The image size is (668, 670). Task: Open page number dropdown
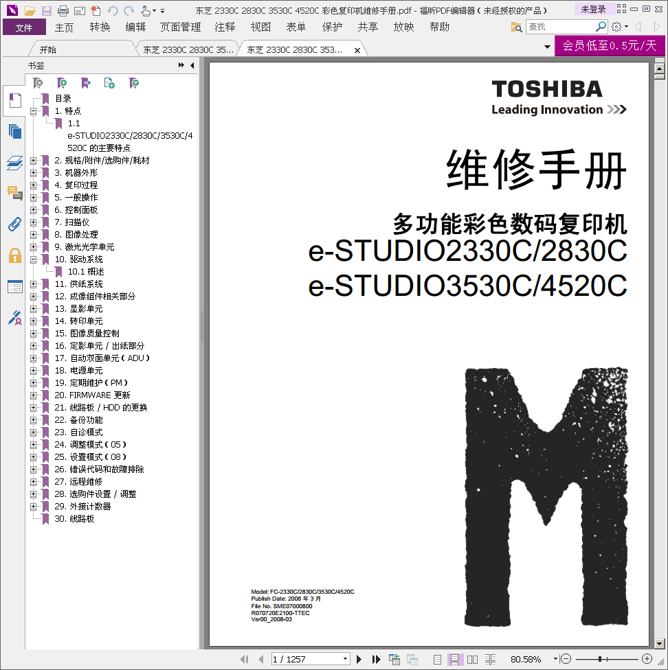345,659
